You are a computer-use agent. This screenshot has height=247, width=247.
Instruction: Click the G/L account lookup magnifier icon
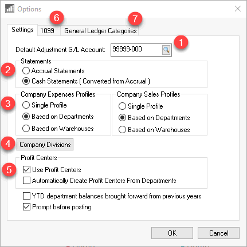coord(166,50)
